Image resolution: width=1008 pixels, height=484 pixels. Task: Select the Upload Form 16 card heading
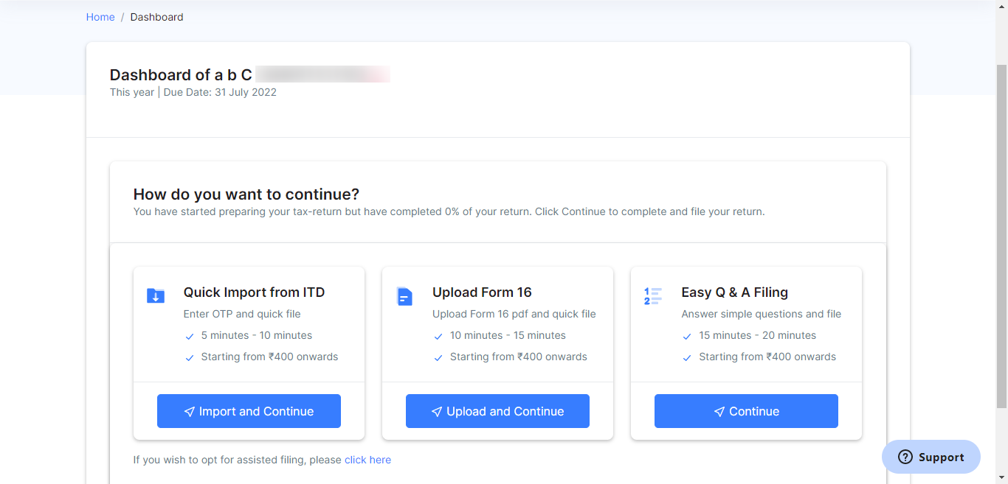[482, 292]
